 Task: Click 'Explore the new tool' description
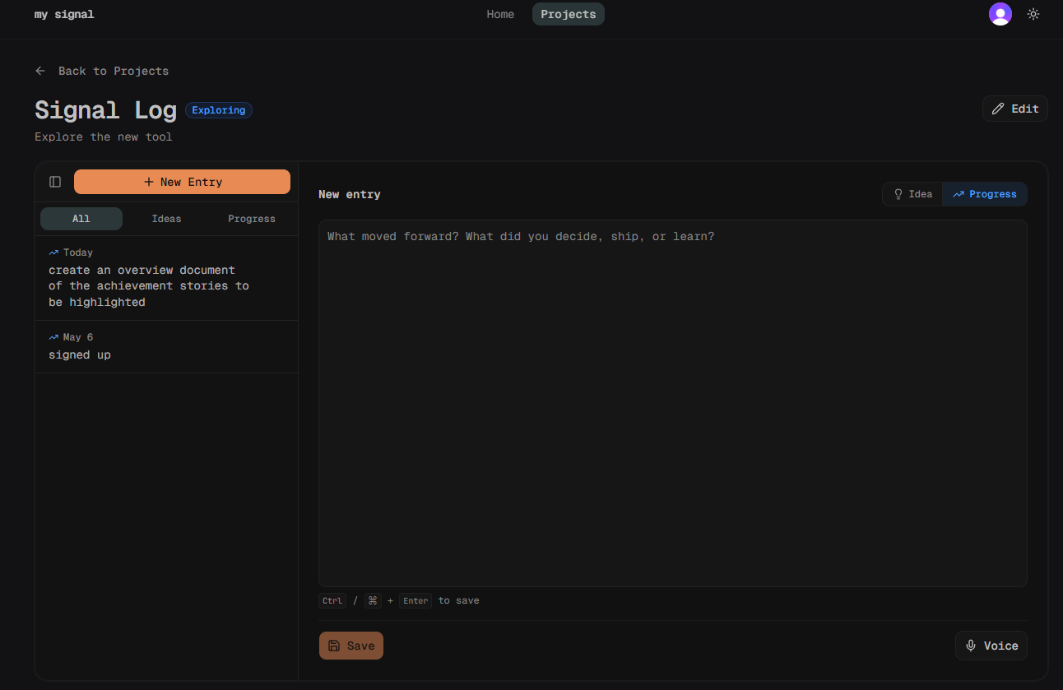pyautogui.click(x=104, y=137)
